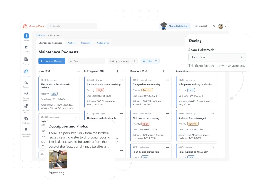Open the Property sidebar icon

(x=26, y=59)
